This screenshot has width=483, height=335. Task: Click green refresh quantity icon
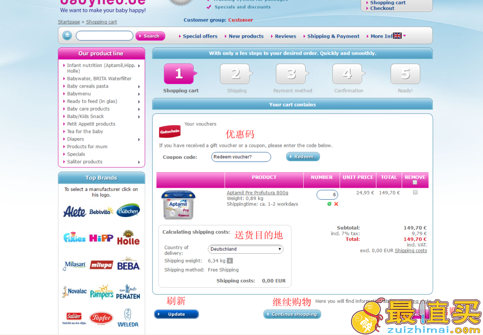330,204
